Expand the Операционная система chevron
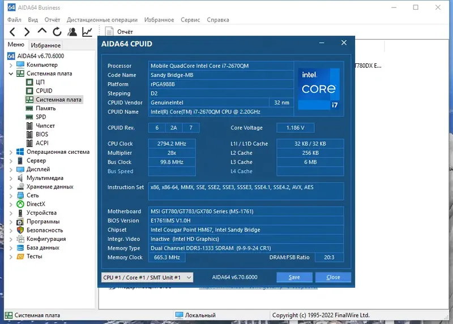Screen dimensions: 453x324 [11, 152]
